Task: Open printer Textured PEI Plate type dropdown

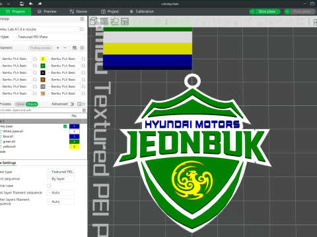Action: [x=49, y=37]
